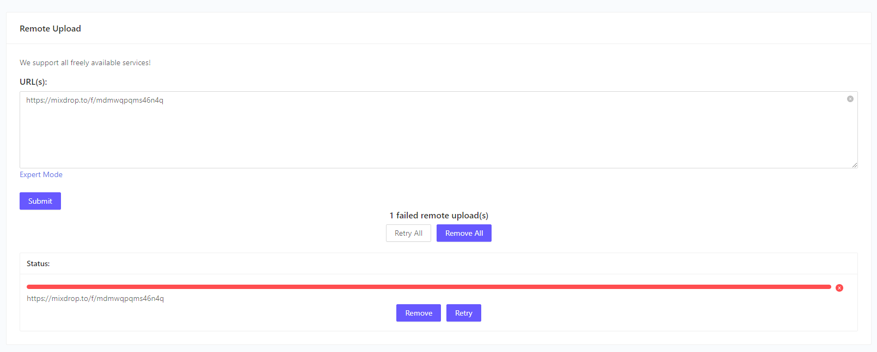The image size is (877, 352).
Task: Retry all failed remote uploads
Action: [408, 233]
